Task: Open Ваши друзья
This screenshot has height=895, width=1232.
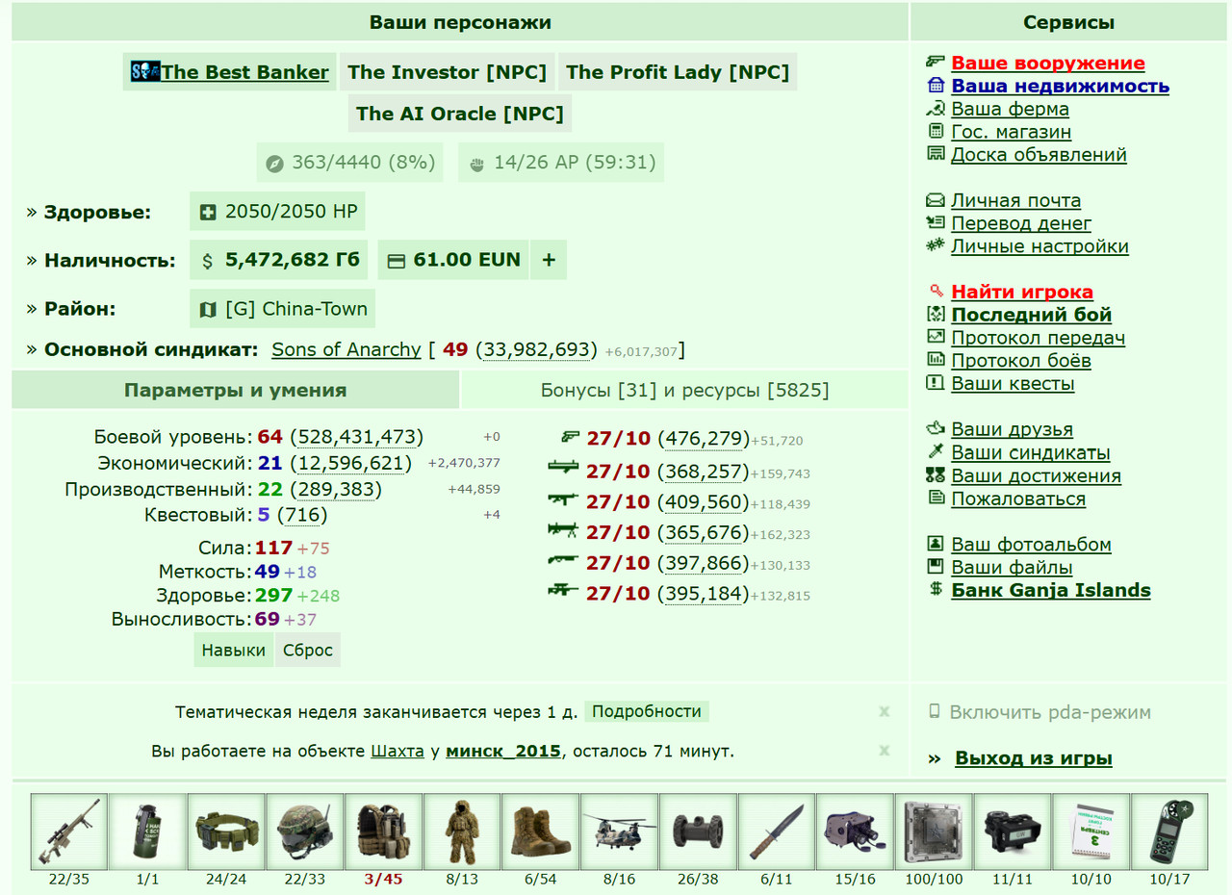Action: pyautogui.click(x=1012, y=429)
